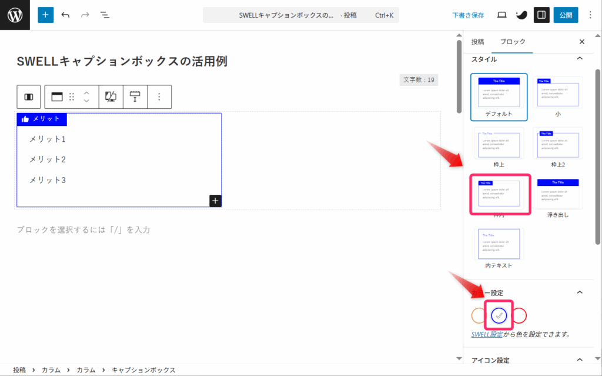602x376 pixels.
Task: Open the command palette document title bar
Action: point(300,15)
